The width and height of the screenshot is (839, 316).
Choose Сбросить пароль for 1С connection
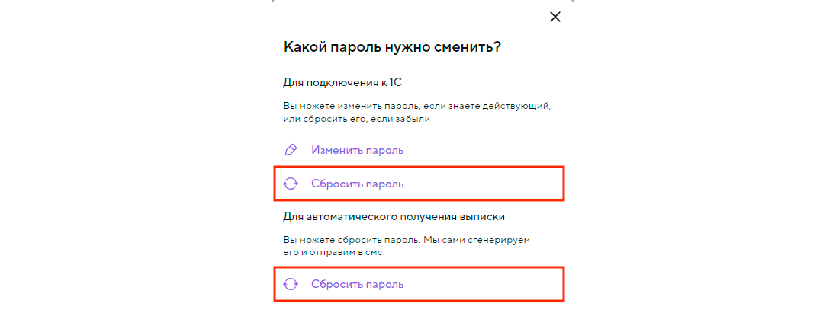[x=357, y=184]
